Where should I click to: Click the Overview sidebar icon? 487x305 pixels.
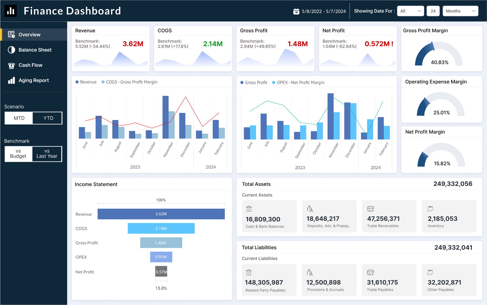(x=11, y=35)
